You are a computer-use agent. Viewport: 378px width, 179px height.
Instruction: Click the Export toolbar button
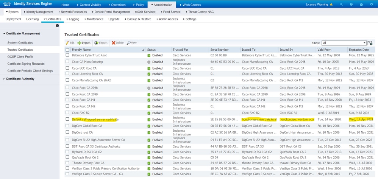[101, 43]
